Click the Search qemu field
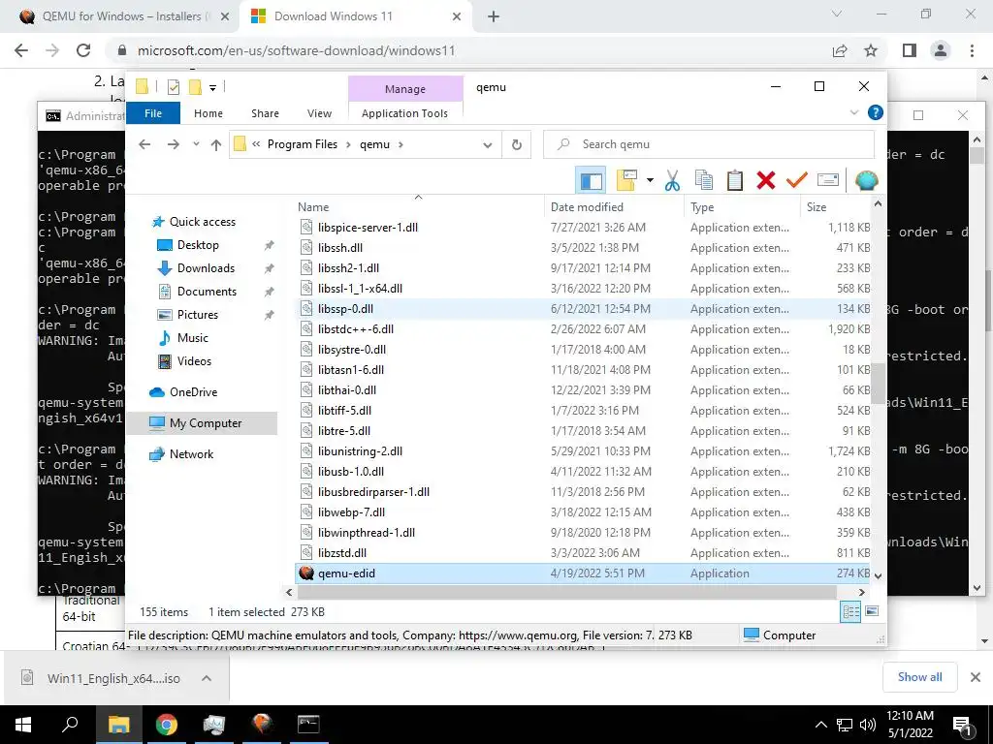This screenshot has width=993, height=744. pos(709,144)
